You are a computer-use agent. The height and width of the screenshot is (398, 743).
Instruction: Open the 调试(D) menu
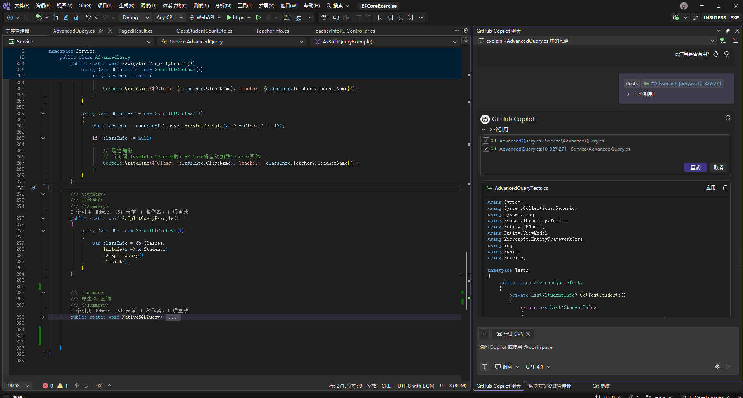(149, 6)
